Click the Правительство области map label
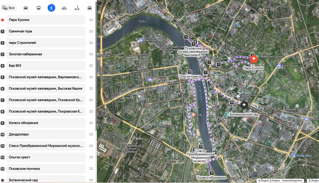Viewport: 319px width, 183px height. 251,97
